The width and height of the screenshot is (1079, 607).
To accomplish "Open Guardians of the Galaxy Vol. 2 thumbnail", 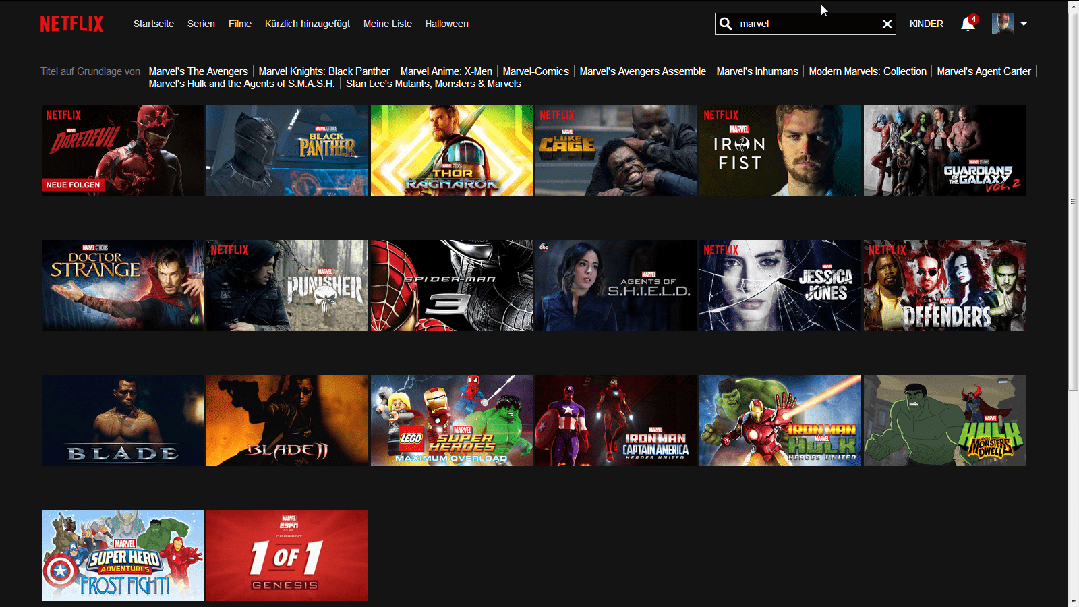I will click(x=945, y=150).
